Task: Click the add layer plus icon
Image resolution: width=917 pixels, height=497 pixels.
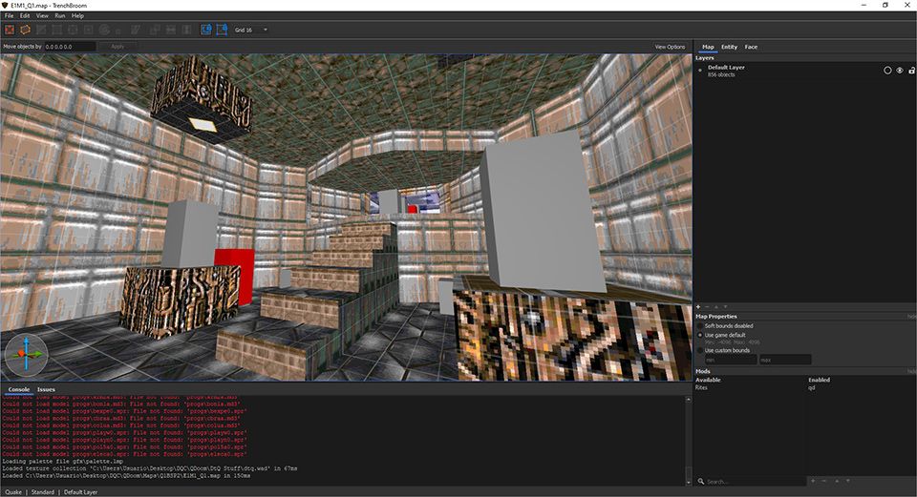Action: pos(698,306)
